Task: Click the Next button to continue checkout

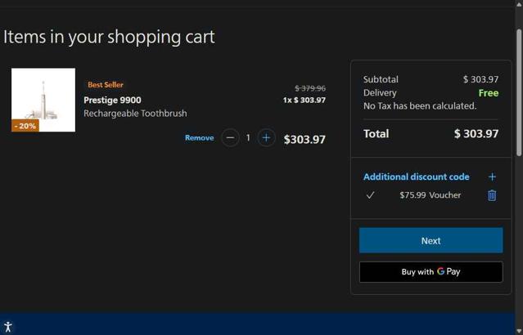Action: [431, 240]
